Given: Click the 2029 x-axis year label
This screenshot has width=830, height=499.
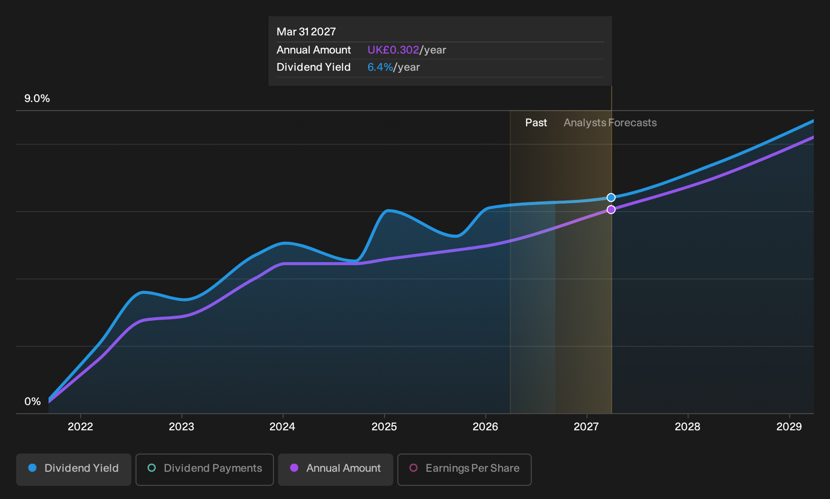Looking at the screenshot, I should click(789, 427).
